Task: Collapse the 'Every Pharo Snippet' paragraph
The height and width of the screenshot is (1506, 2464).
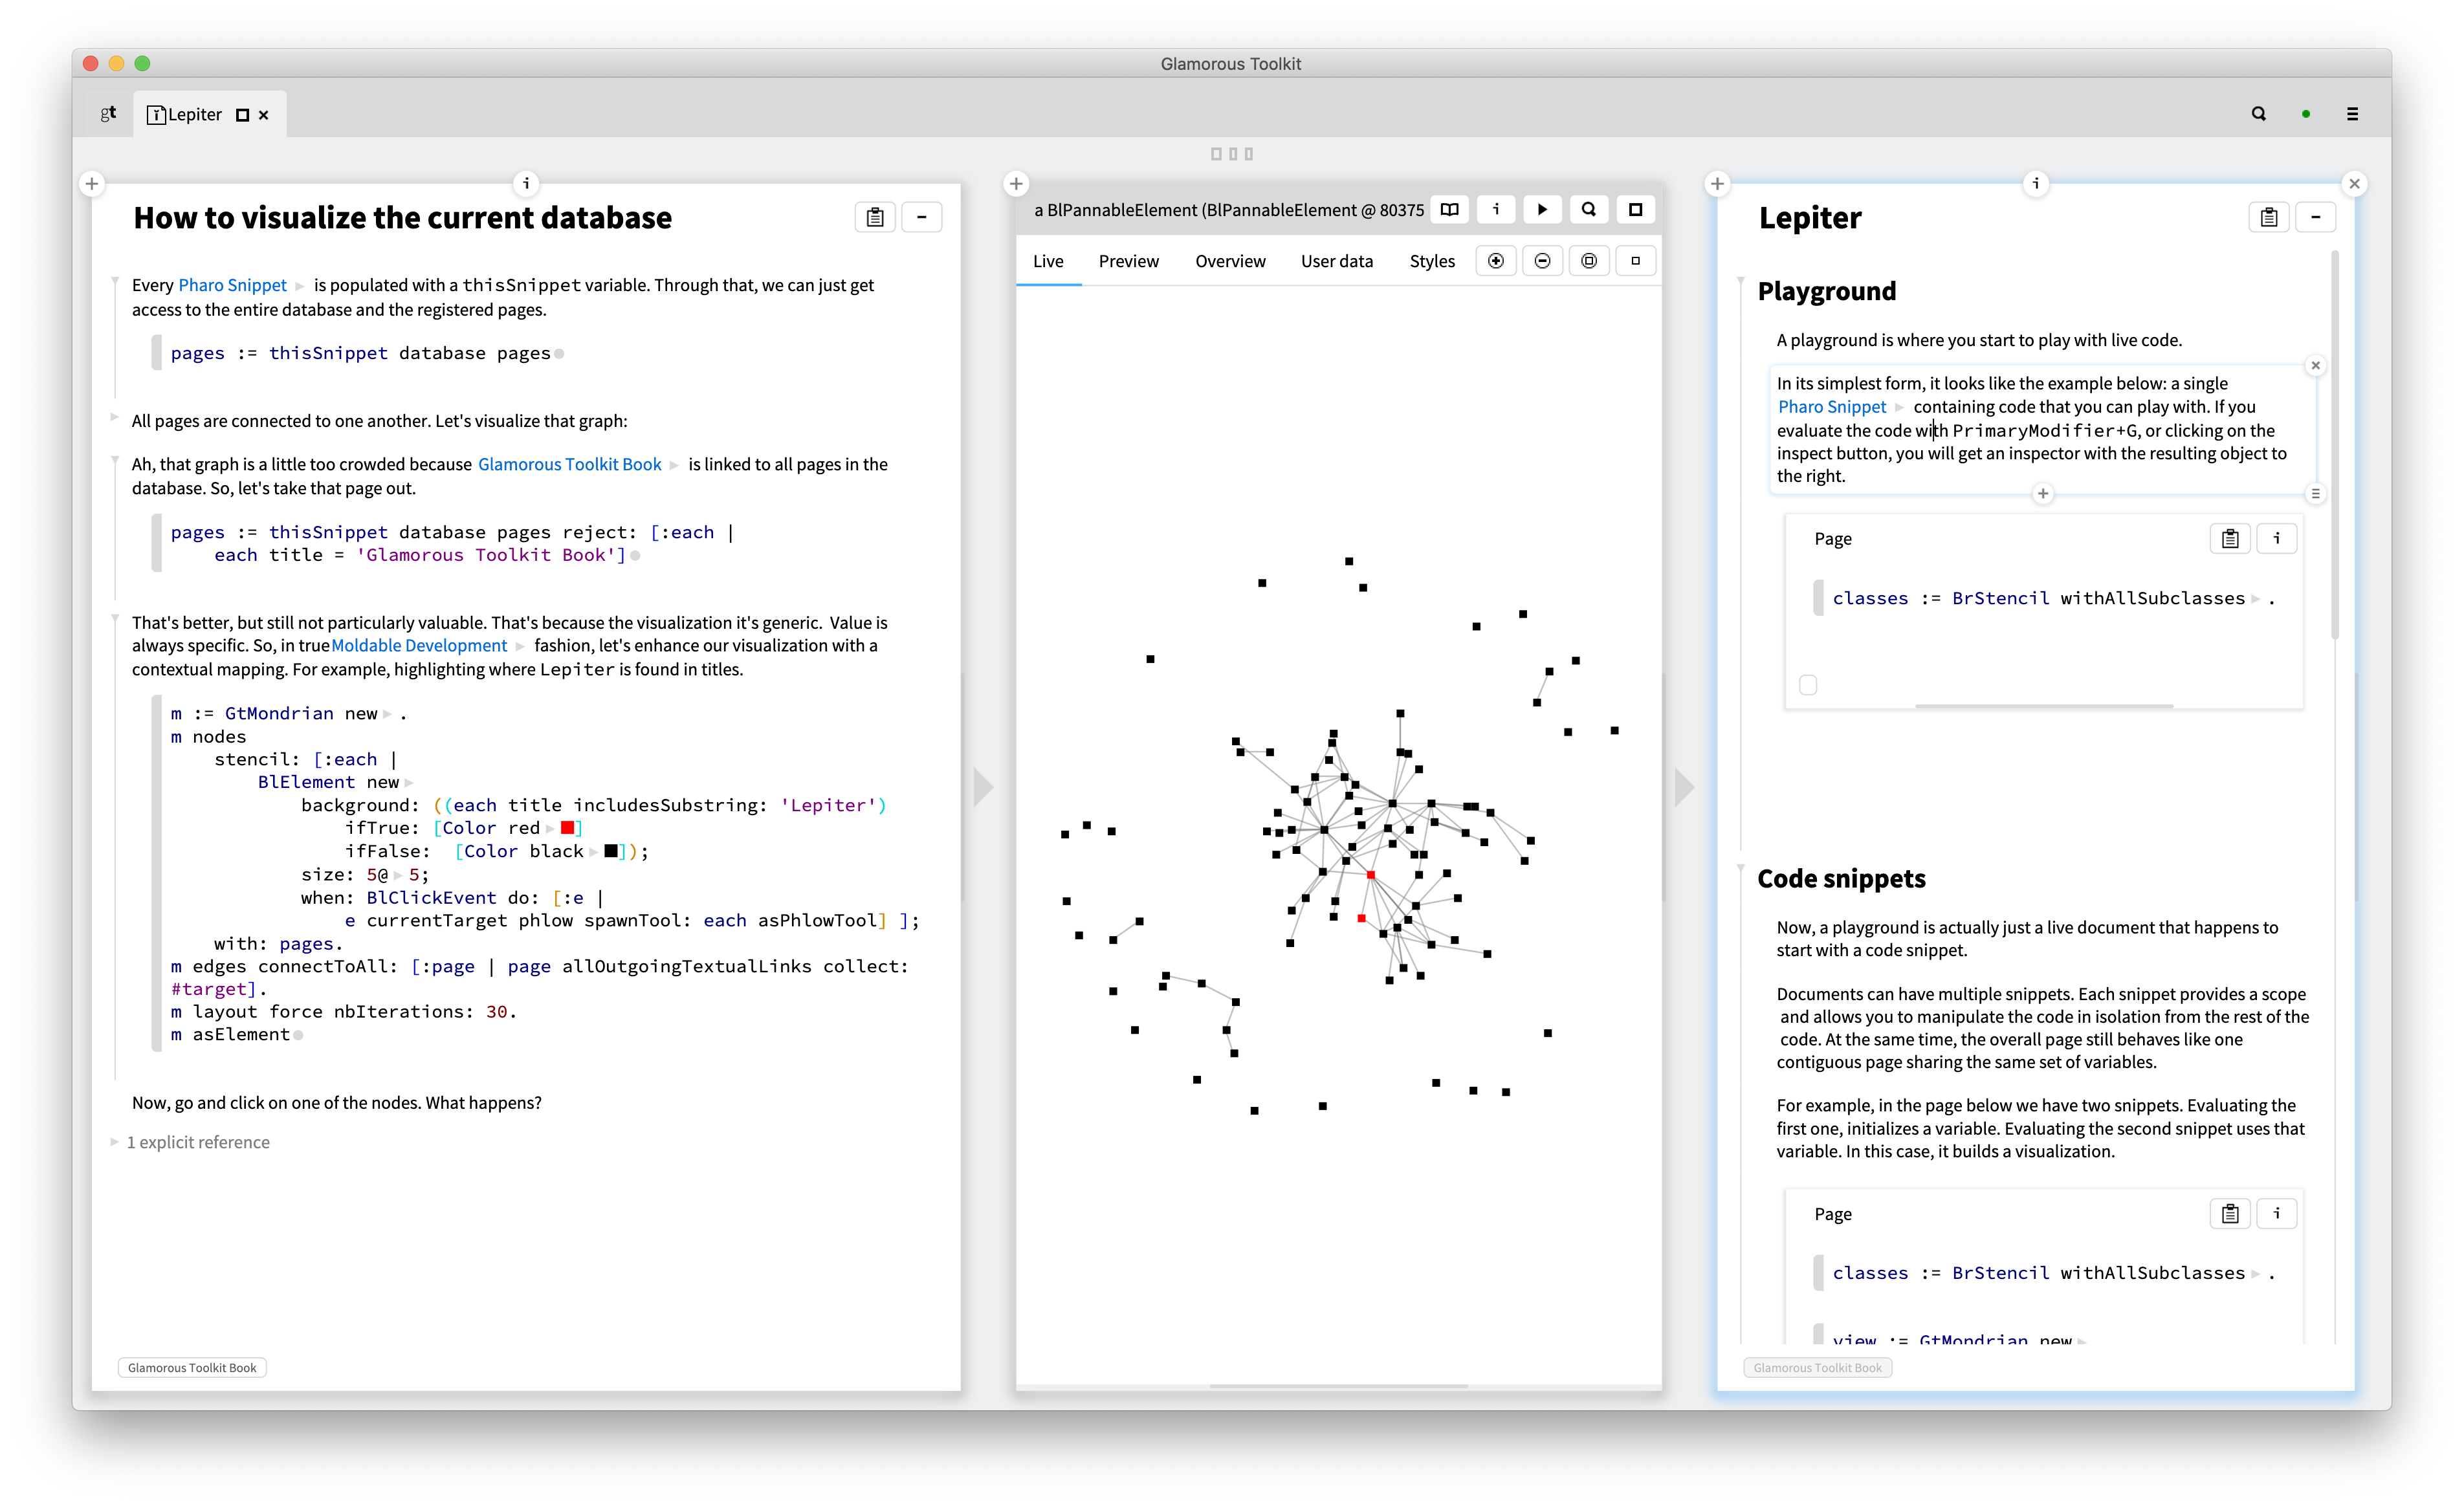Action: [x=115, y=280]
